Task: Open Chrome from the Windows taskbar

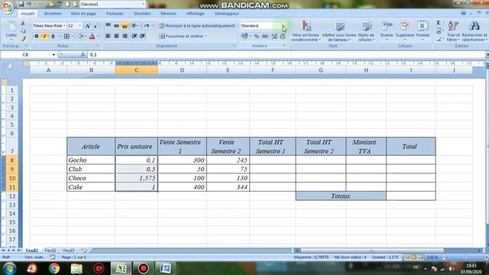Action: [x=54, y=268]
